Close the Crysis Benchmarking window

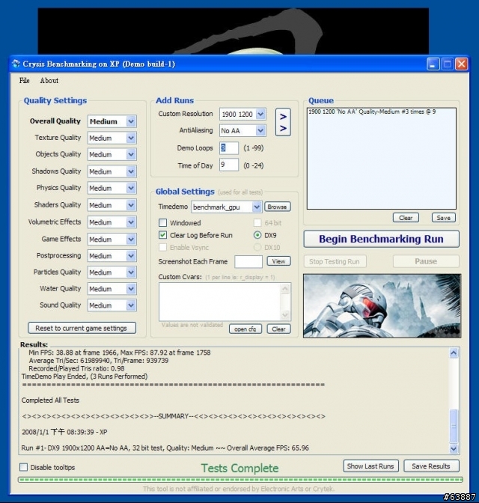pos(461,64)
